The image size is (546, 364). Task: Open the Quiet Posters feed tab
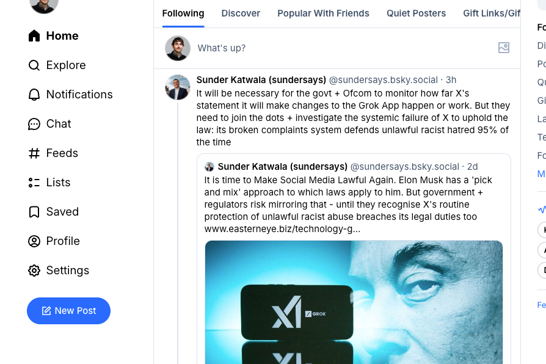coord(416,13)
